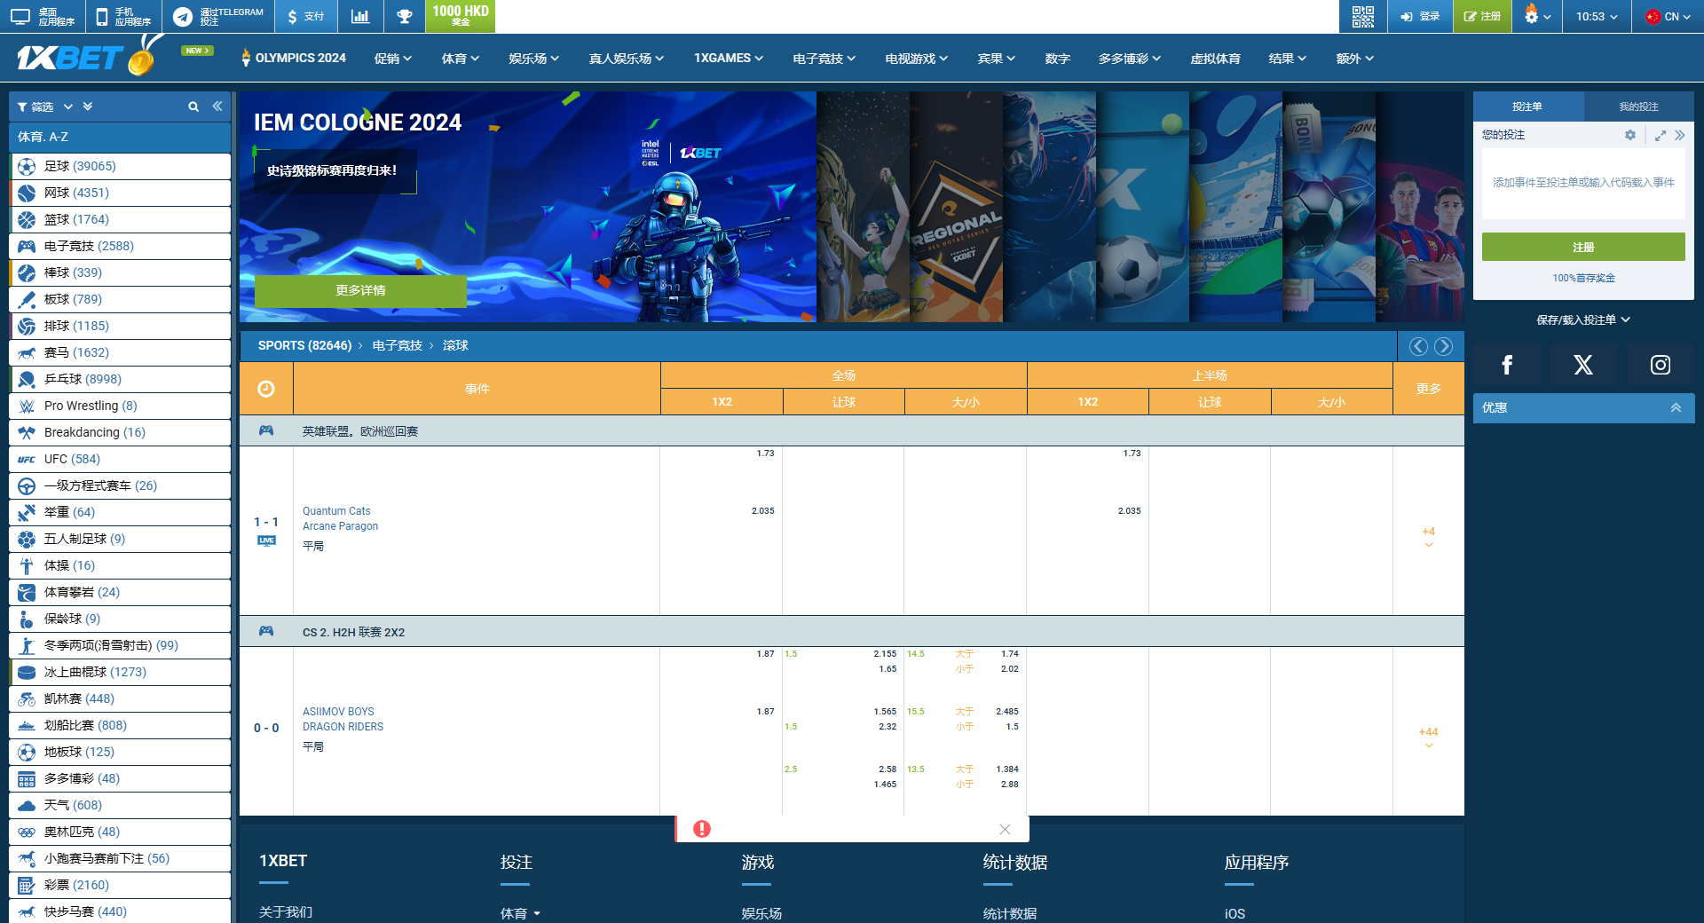Viewport: 1704px width, 923px height.
Task: Go to next banner with right arrow
Action: [x=1444, y=346]
